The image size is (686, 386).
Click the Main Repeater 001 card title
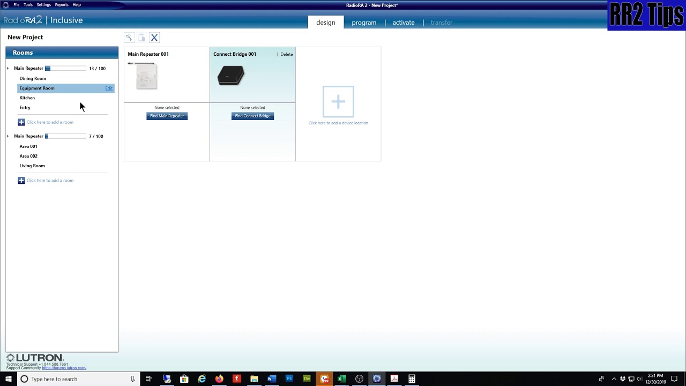[x=148, y=54]
